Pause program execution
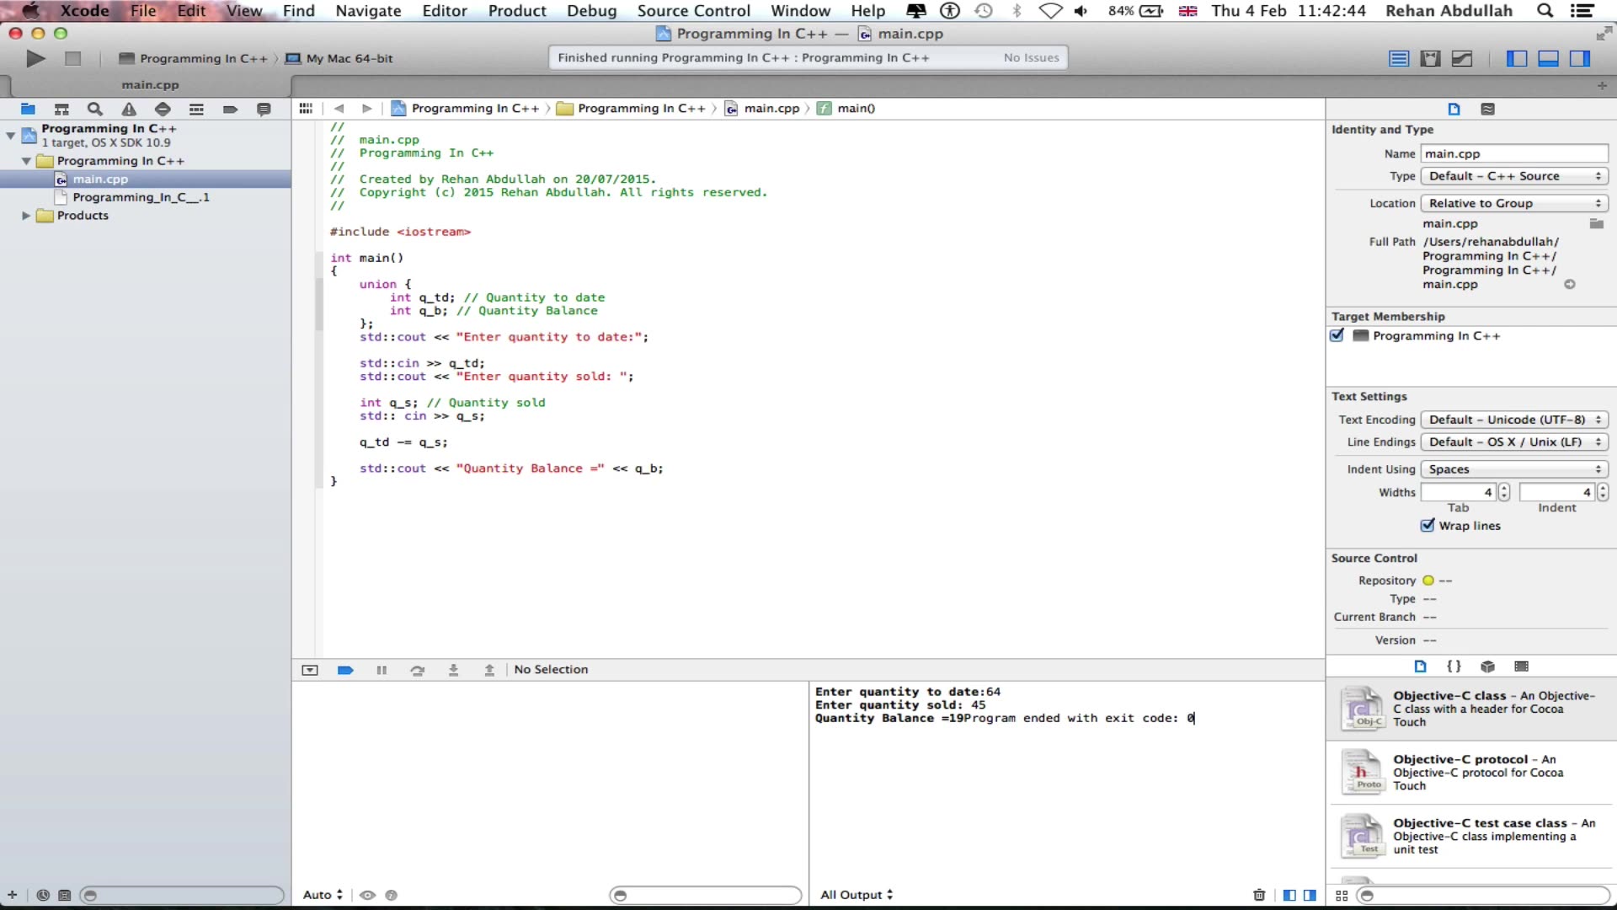Screen dimensions: 1617x910 tap(382, 670)
